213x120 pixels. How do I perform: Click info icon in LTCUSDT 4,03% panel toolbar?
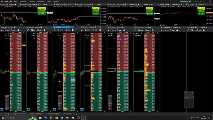[124, 30]
